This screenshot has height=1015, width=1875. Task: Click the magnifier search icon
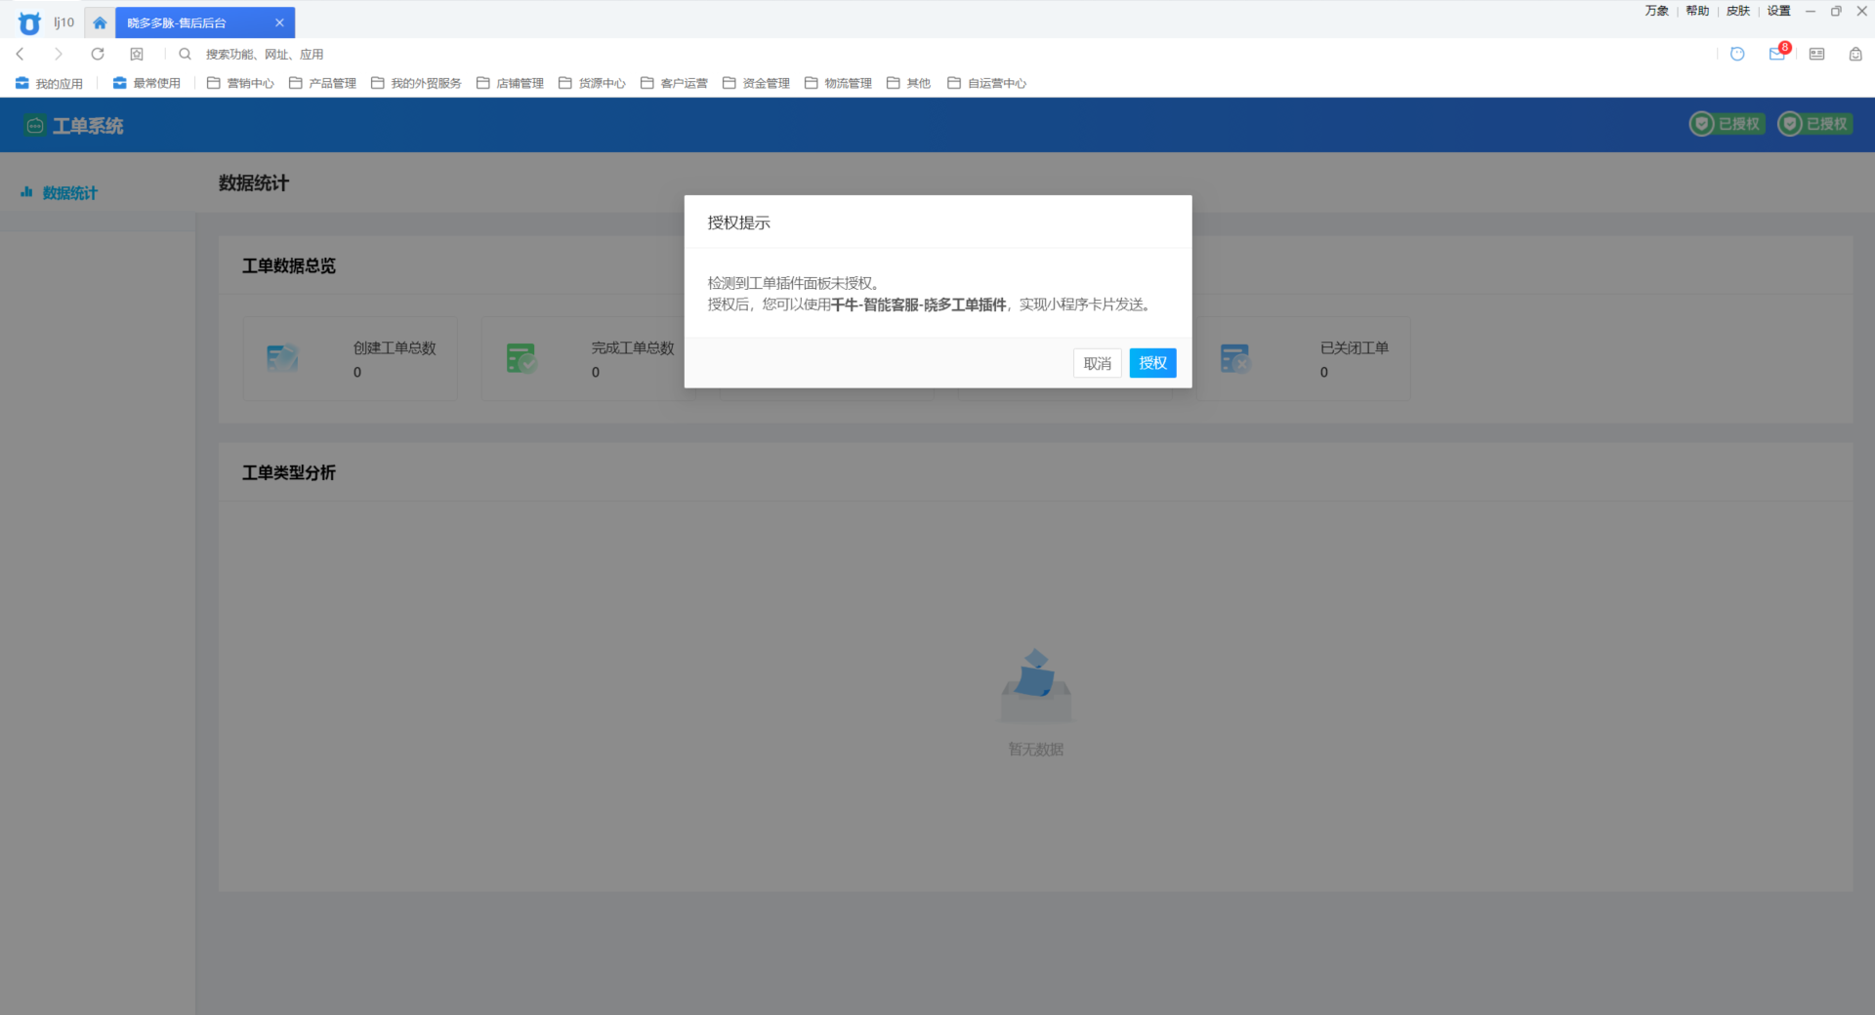[185, 54]
